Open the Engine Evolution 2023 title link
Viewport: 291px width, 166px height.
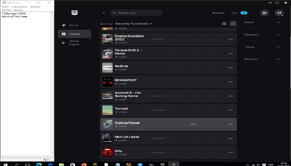(129, 38)
